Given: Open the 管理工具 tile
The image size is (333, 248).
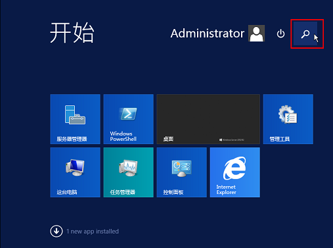Looking at the screenshot, I should (x=288, y=119).
